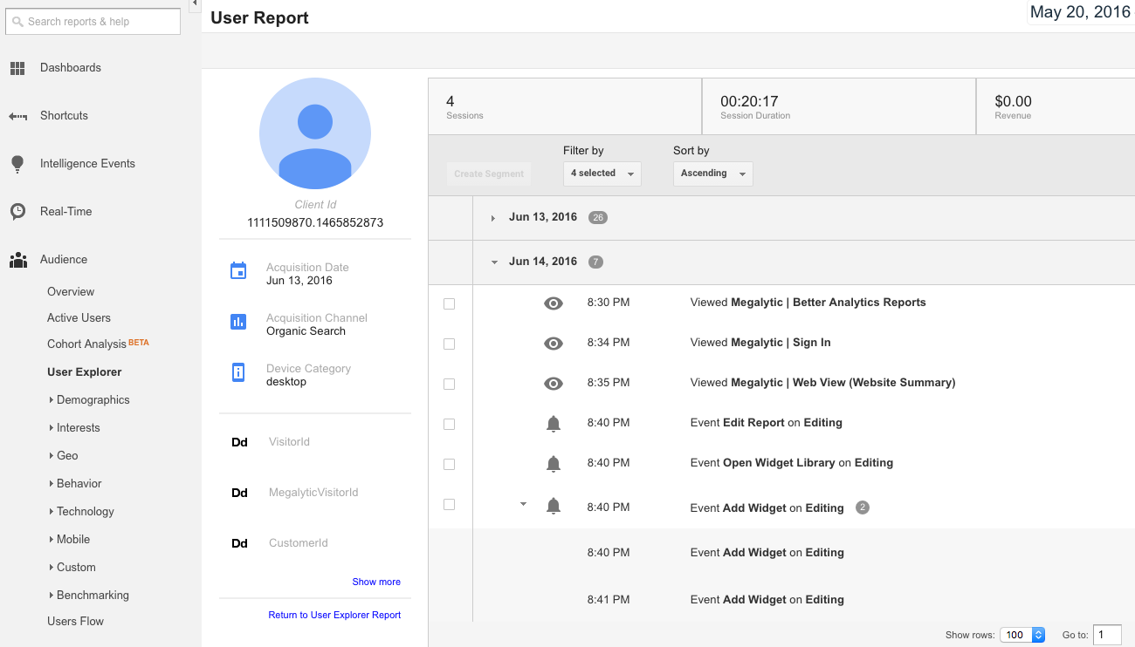This screenshot has height=647, width=1135.
Task: Expand the Jun 13, 2016 session group
Action: [493, 218]
